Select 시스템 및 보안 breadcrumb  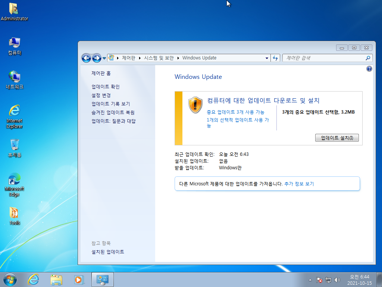[159, 58]
